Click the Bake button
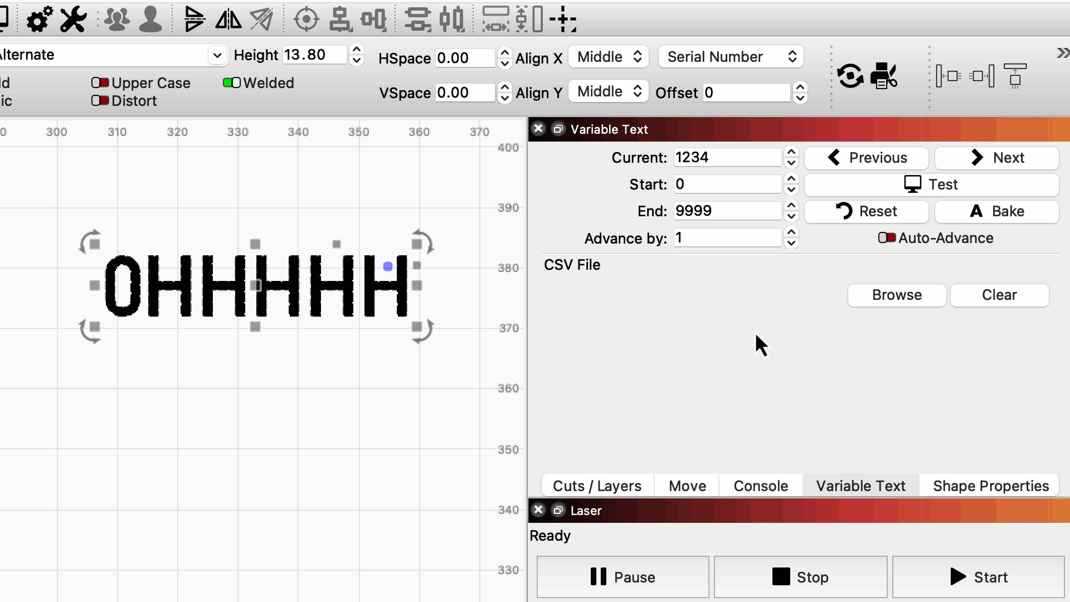This screenshot has width=1070, height=602. (997, 211)
